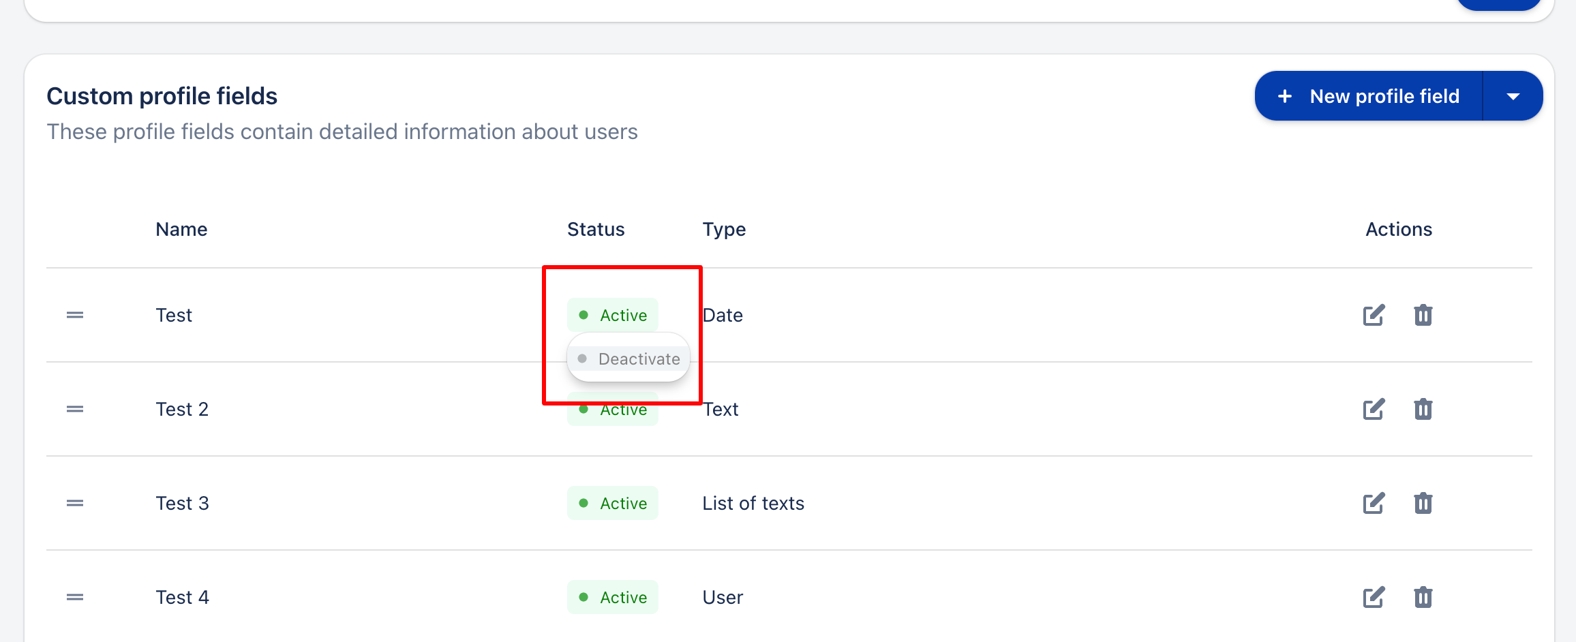Sort the table by the Status column

[x=596, y=229]
